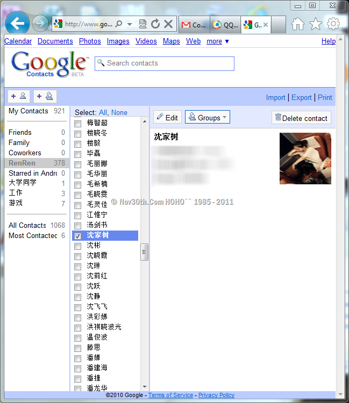Viewport: 349px width, 403px height.
Task: Open browser Tools gear icon
Action: pos(333,24)
